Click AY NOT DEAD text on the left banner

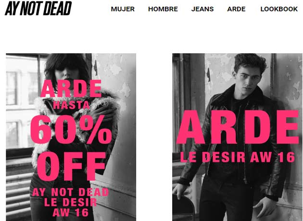point(71,192)
